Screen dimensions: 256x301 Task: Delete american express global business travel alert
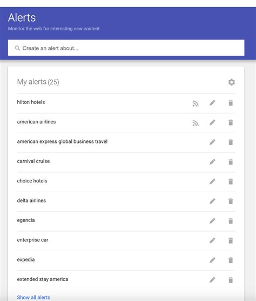coord(231,142)
